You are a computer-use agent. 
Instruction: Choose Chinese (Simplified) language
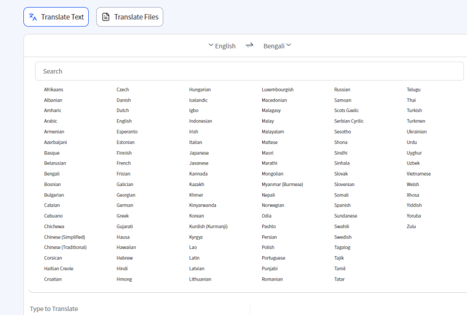tap(64, 237)
